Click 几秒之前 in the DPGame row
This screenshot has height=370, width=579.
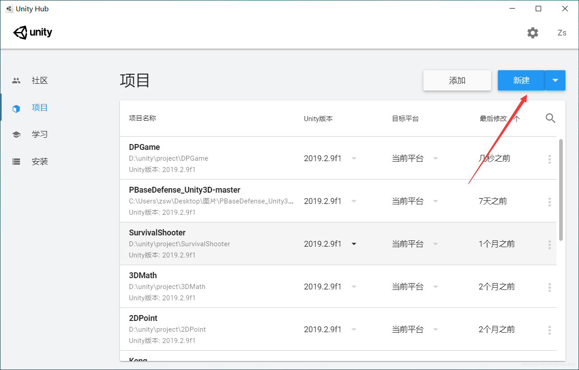click(x=495, y=158)
